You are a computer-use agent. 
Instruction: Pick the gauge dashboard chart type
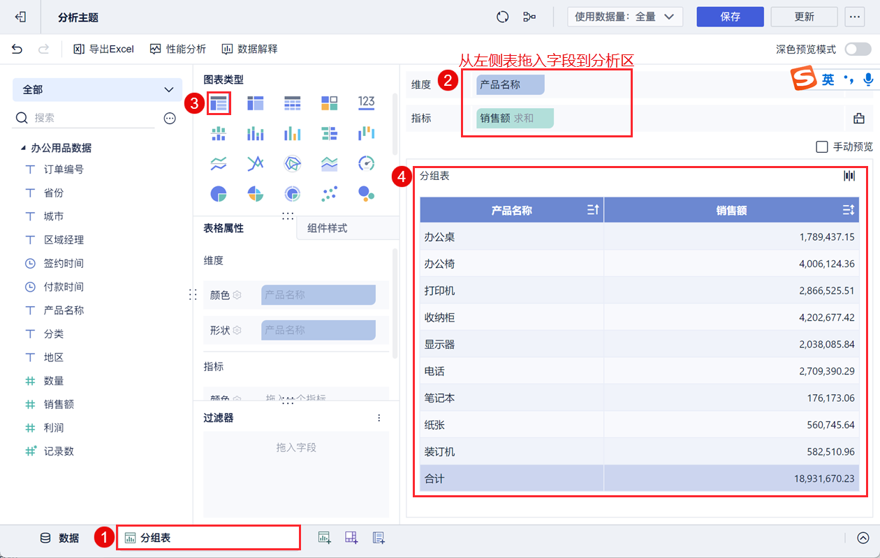tap(367, 163)
